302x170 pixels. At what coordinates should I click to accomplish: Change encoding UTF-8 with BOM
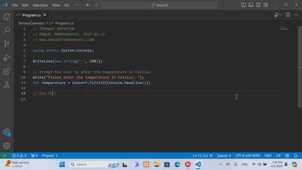pos(247,155)
